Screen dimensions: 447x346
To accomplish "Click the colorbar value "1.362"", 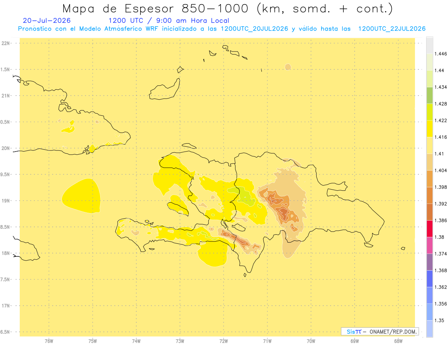I will pyautogui.click(x=440, y=287).
